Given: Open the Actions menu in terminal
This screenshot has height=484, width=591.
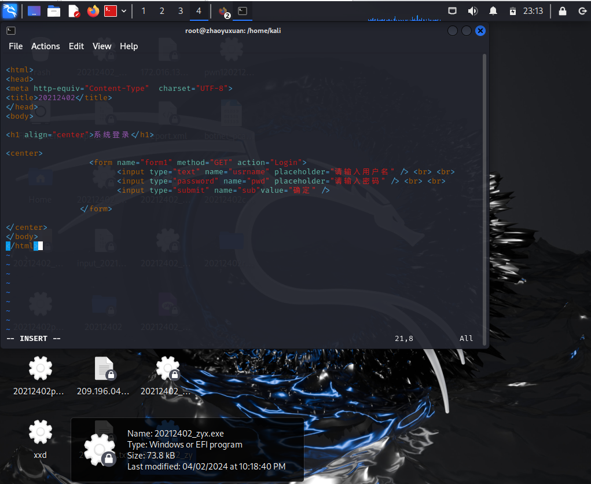Looking at the screenshot, I should (46, 46).
